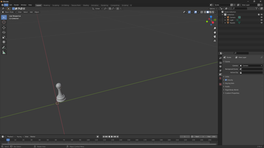Open the Options button in viewport header
This screenshot has height=148, width=264.
coord(213,8)
